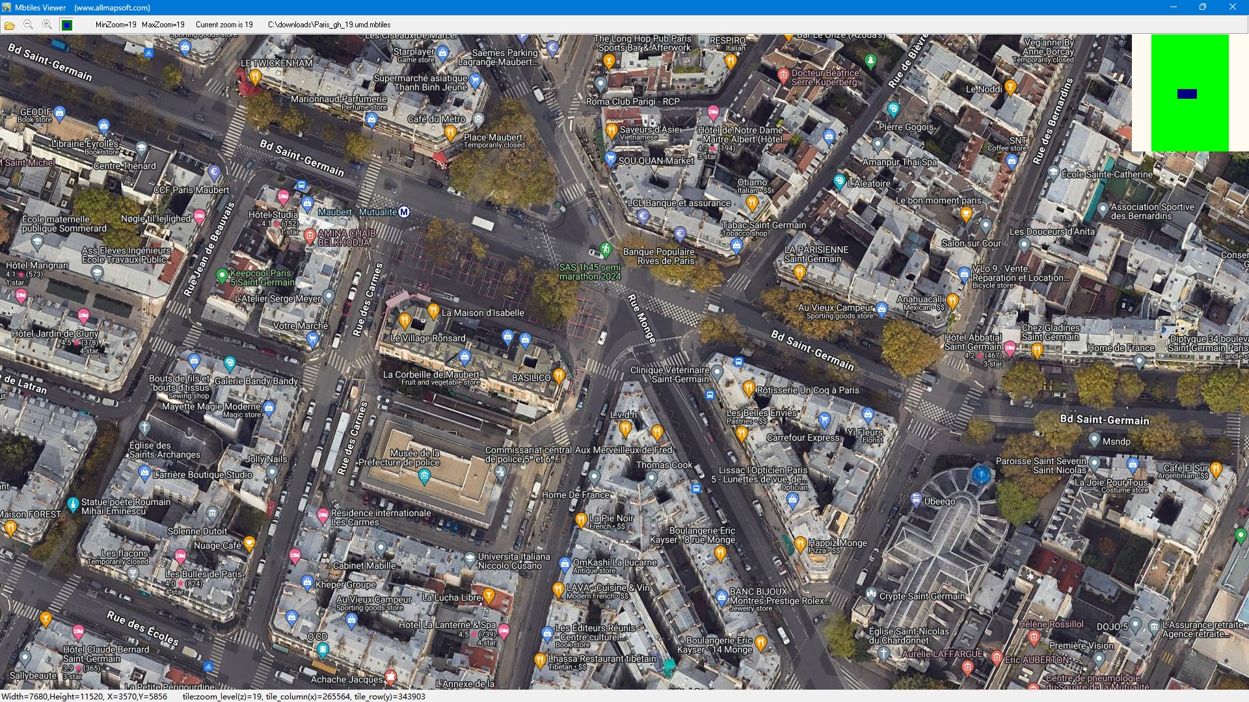Click the Votre Marché shopping cart marker

tap(312, 338)
